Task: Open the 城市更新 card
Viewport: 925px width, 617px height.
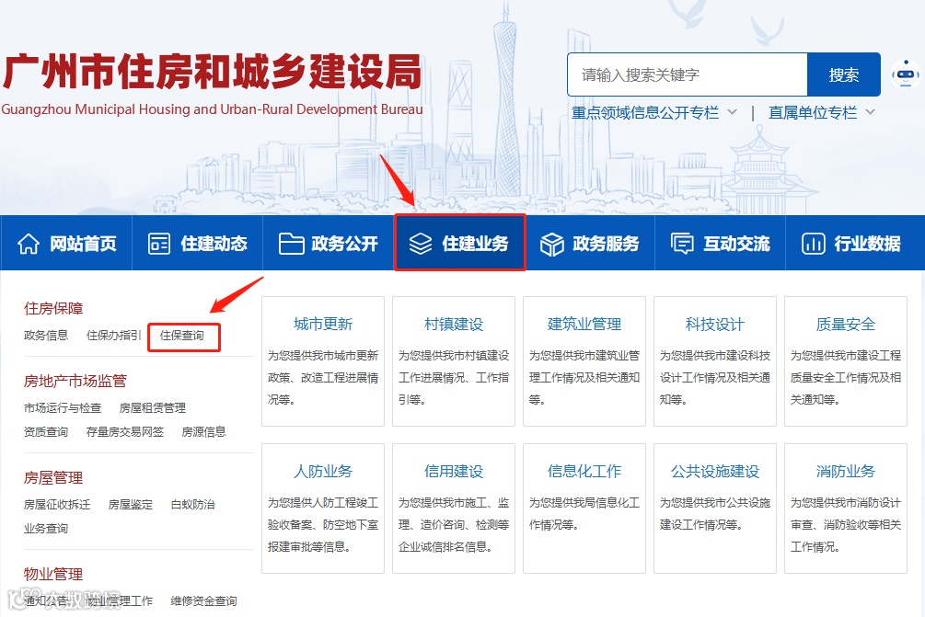Action: point(323,361)
